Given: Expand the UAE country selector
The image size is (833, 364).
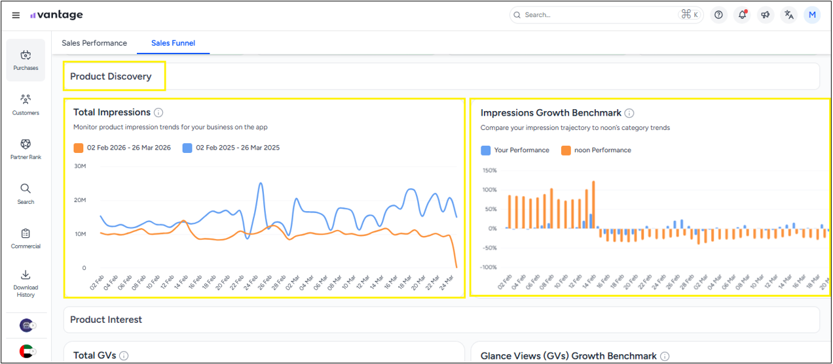Looking at the screenshot, I should [x=27, y=352].
